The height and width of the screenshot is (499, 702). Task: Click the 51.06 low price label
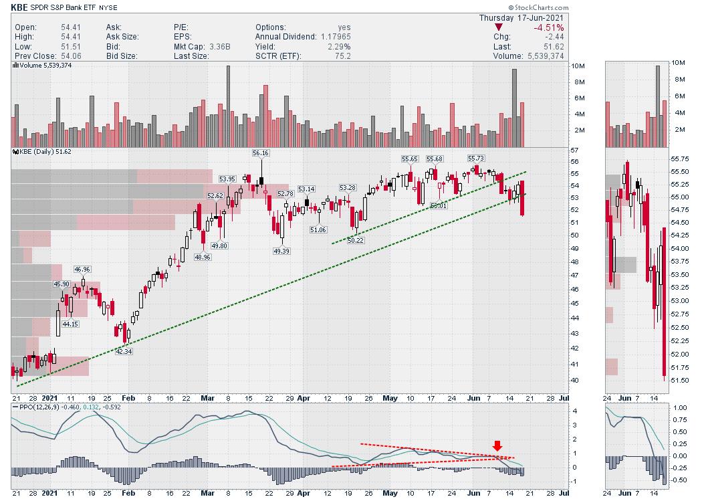(318, 230)
